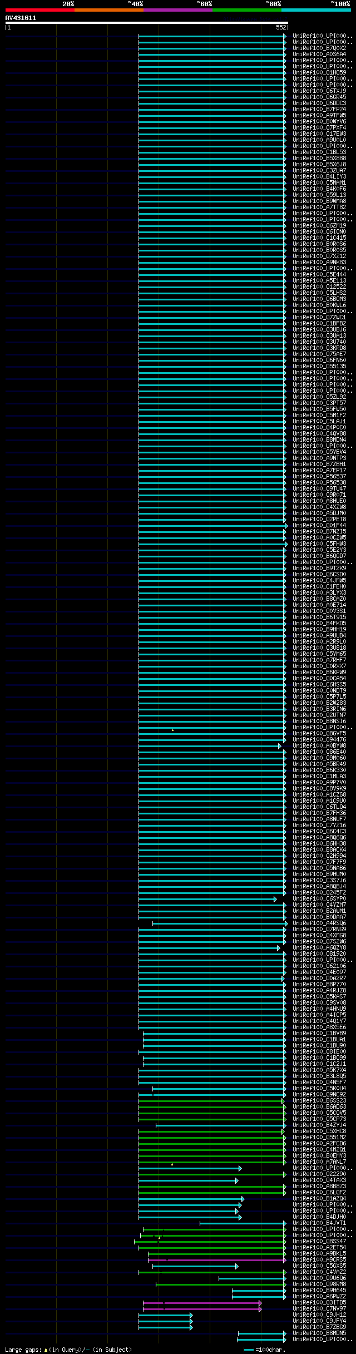Select hit UniRef100_Q6TXJ9

319,91
